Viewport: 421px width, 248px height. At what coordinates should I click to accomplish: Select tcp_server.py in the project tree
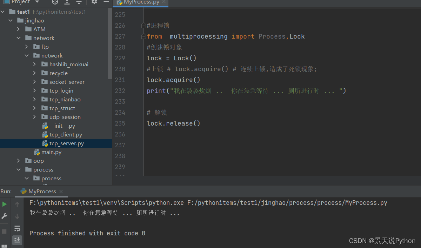pyautogui.click(x=67, y=143)
